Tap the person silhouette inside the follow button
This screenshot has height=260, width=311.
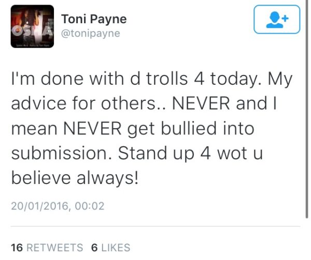275,20
